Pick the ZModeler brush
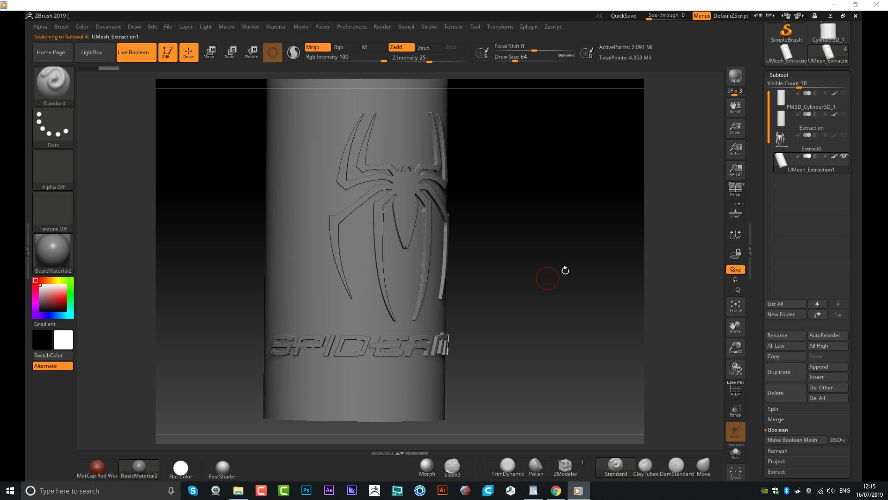This screenshot has height=500, width=888. pos(565,468)
